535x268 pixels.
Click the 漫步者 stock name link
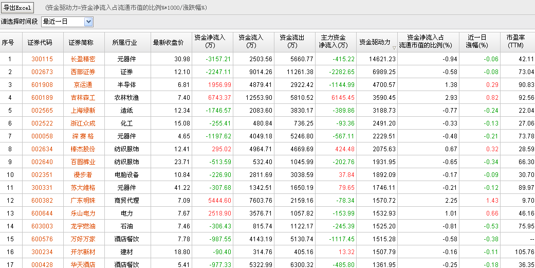83,175
